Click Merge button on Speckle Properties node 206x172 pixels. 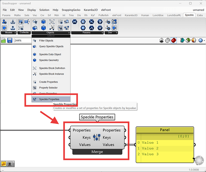pos(97,152)
